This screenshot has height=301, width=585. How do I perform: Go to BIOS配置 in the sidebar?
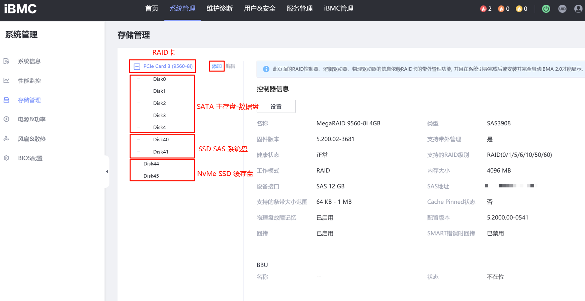pos(30,158)
